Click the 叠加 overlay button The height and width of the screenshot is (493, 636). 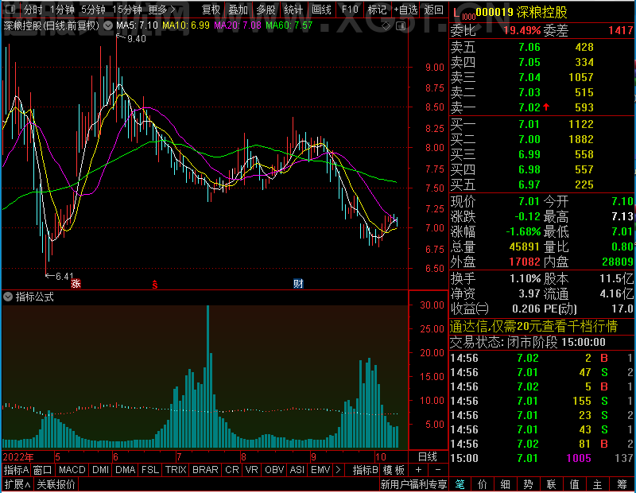click(x=238, y=10)
